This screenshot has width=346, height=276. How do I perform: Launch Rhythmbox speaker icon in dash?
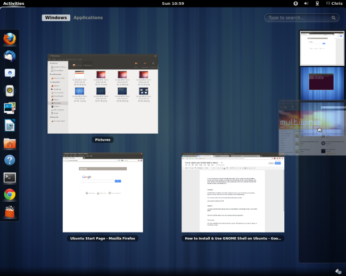[10, 91]
